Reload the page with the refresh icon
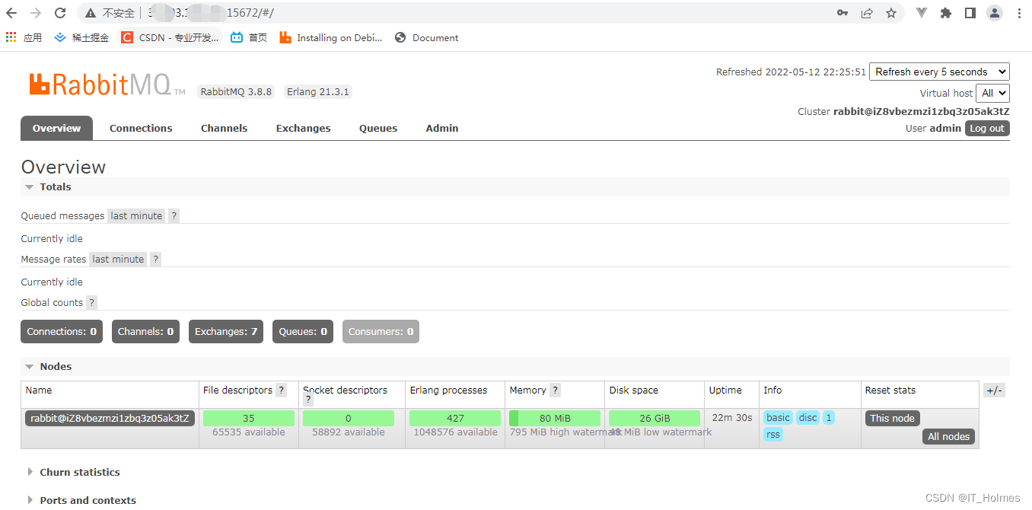 [60, 13]
